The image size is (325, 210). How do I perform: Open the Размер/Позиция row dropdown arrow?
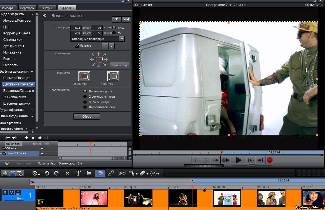(42, 154)
